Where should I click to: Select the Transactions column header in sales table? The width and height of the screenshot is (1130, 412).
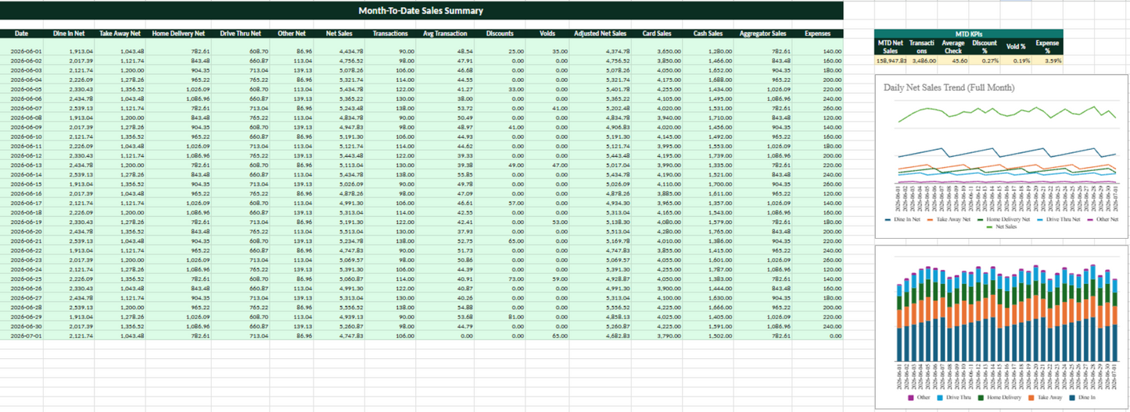(390, 34)
